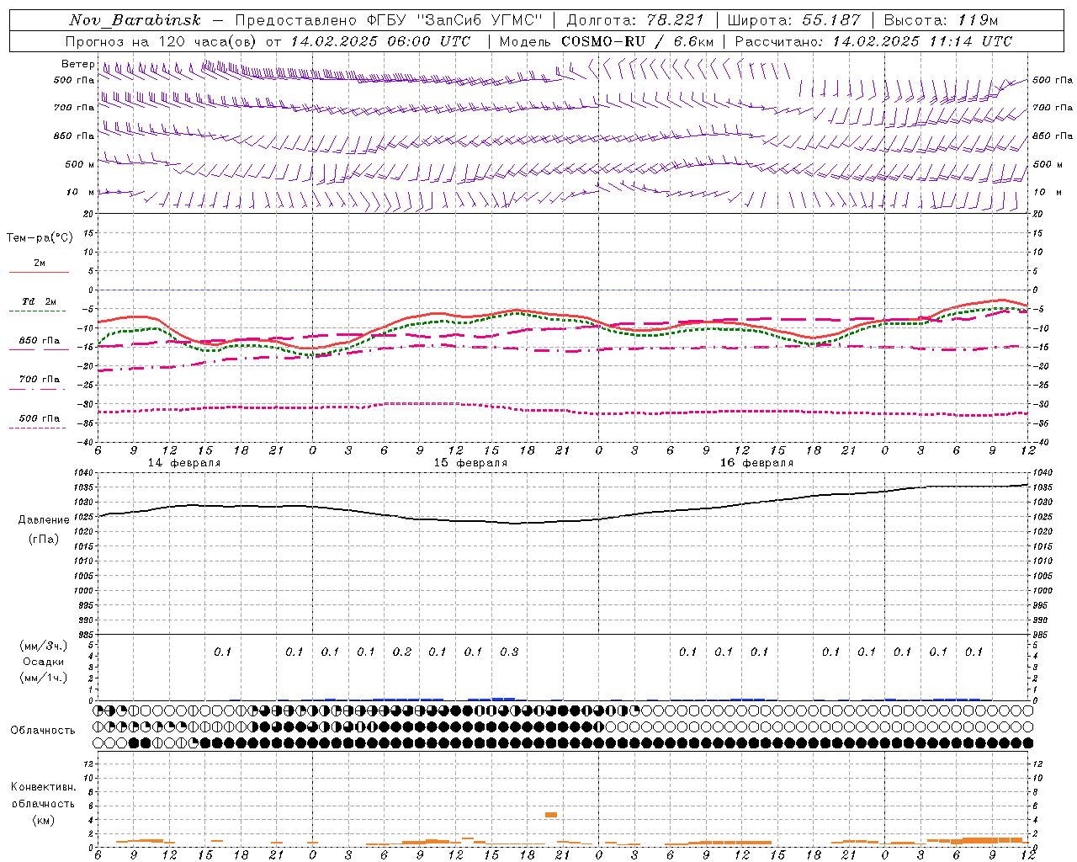Click the line sample under "2м" legend
Viewport: 1077px width, 862px height.
pos(39,272)
